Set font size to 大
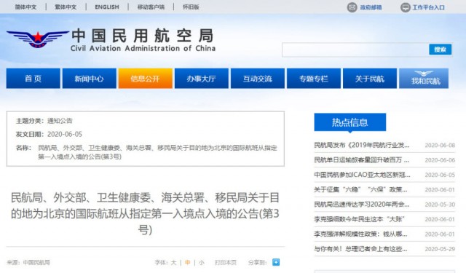 (173, 263)
